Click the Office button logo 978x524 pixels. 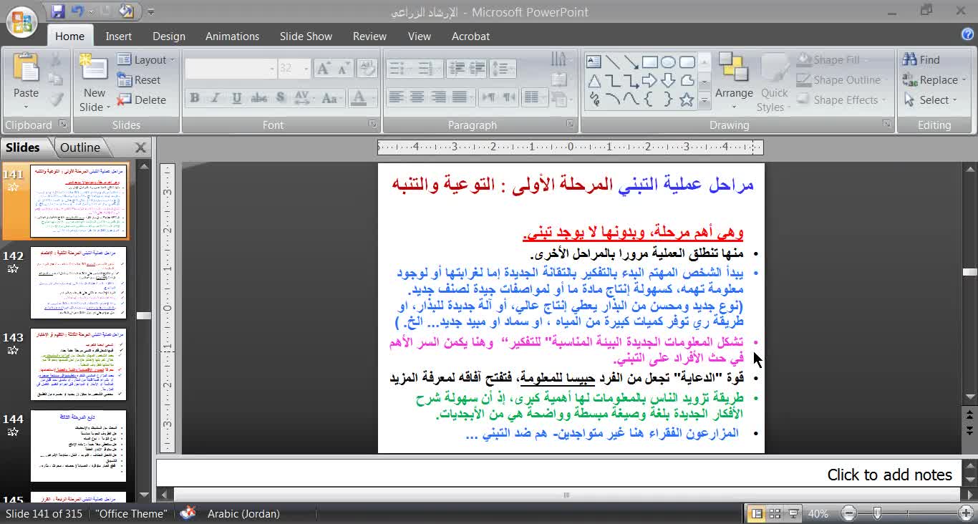(x=21, y=21)
